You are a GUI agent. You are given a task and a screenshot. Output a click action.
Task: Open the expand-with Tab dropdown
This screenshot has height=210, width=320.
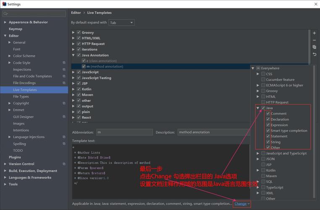(x=122, y=22)
